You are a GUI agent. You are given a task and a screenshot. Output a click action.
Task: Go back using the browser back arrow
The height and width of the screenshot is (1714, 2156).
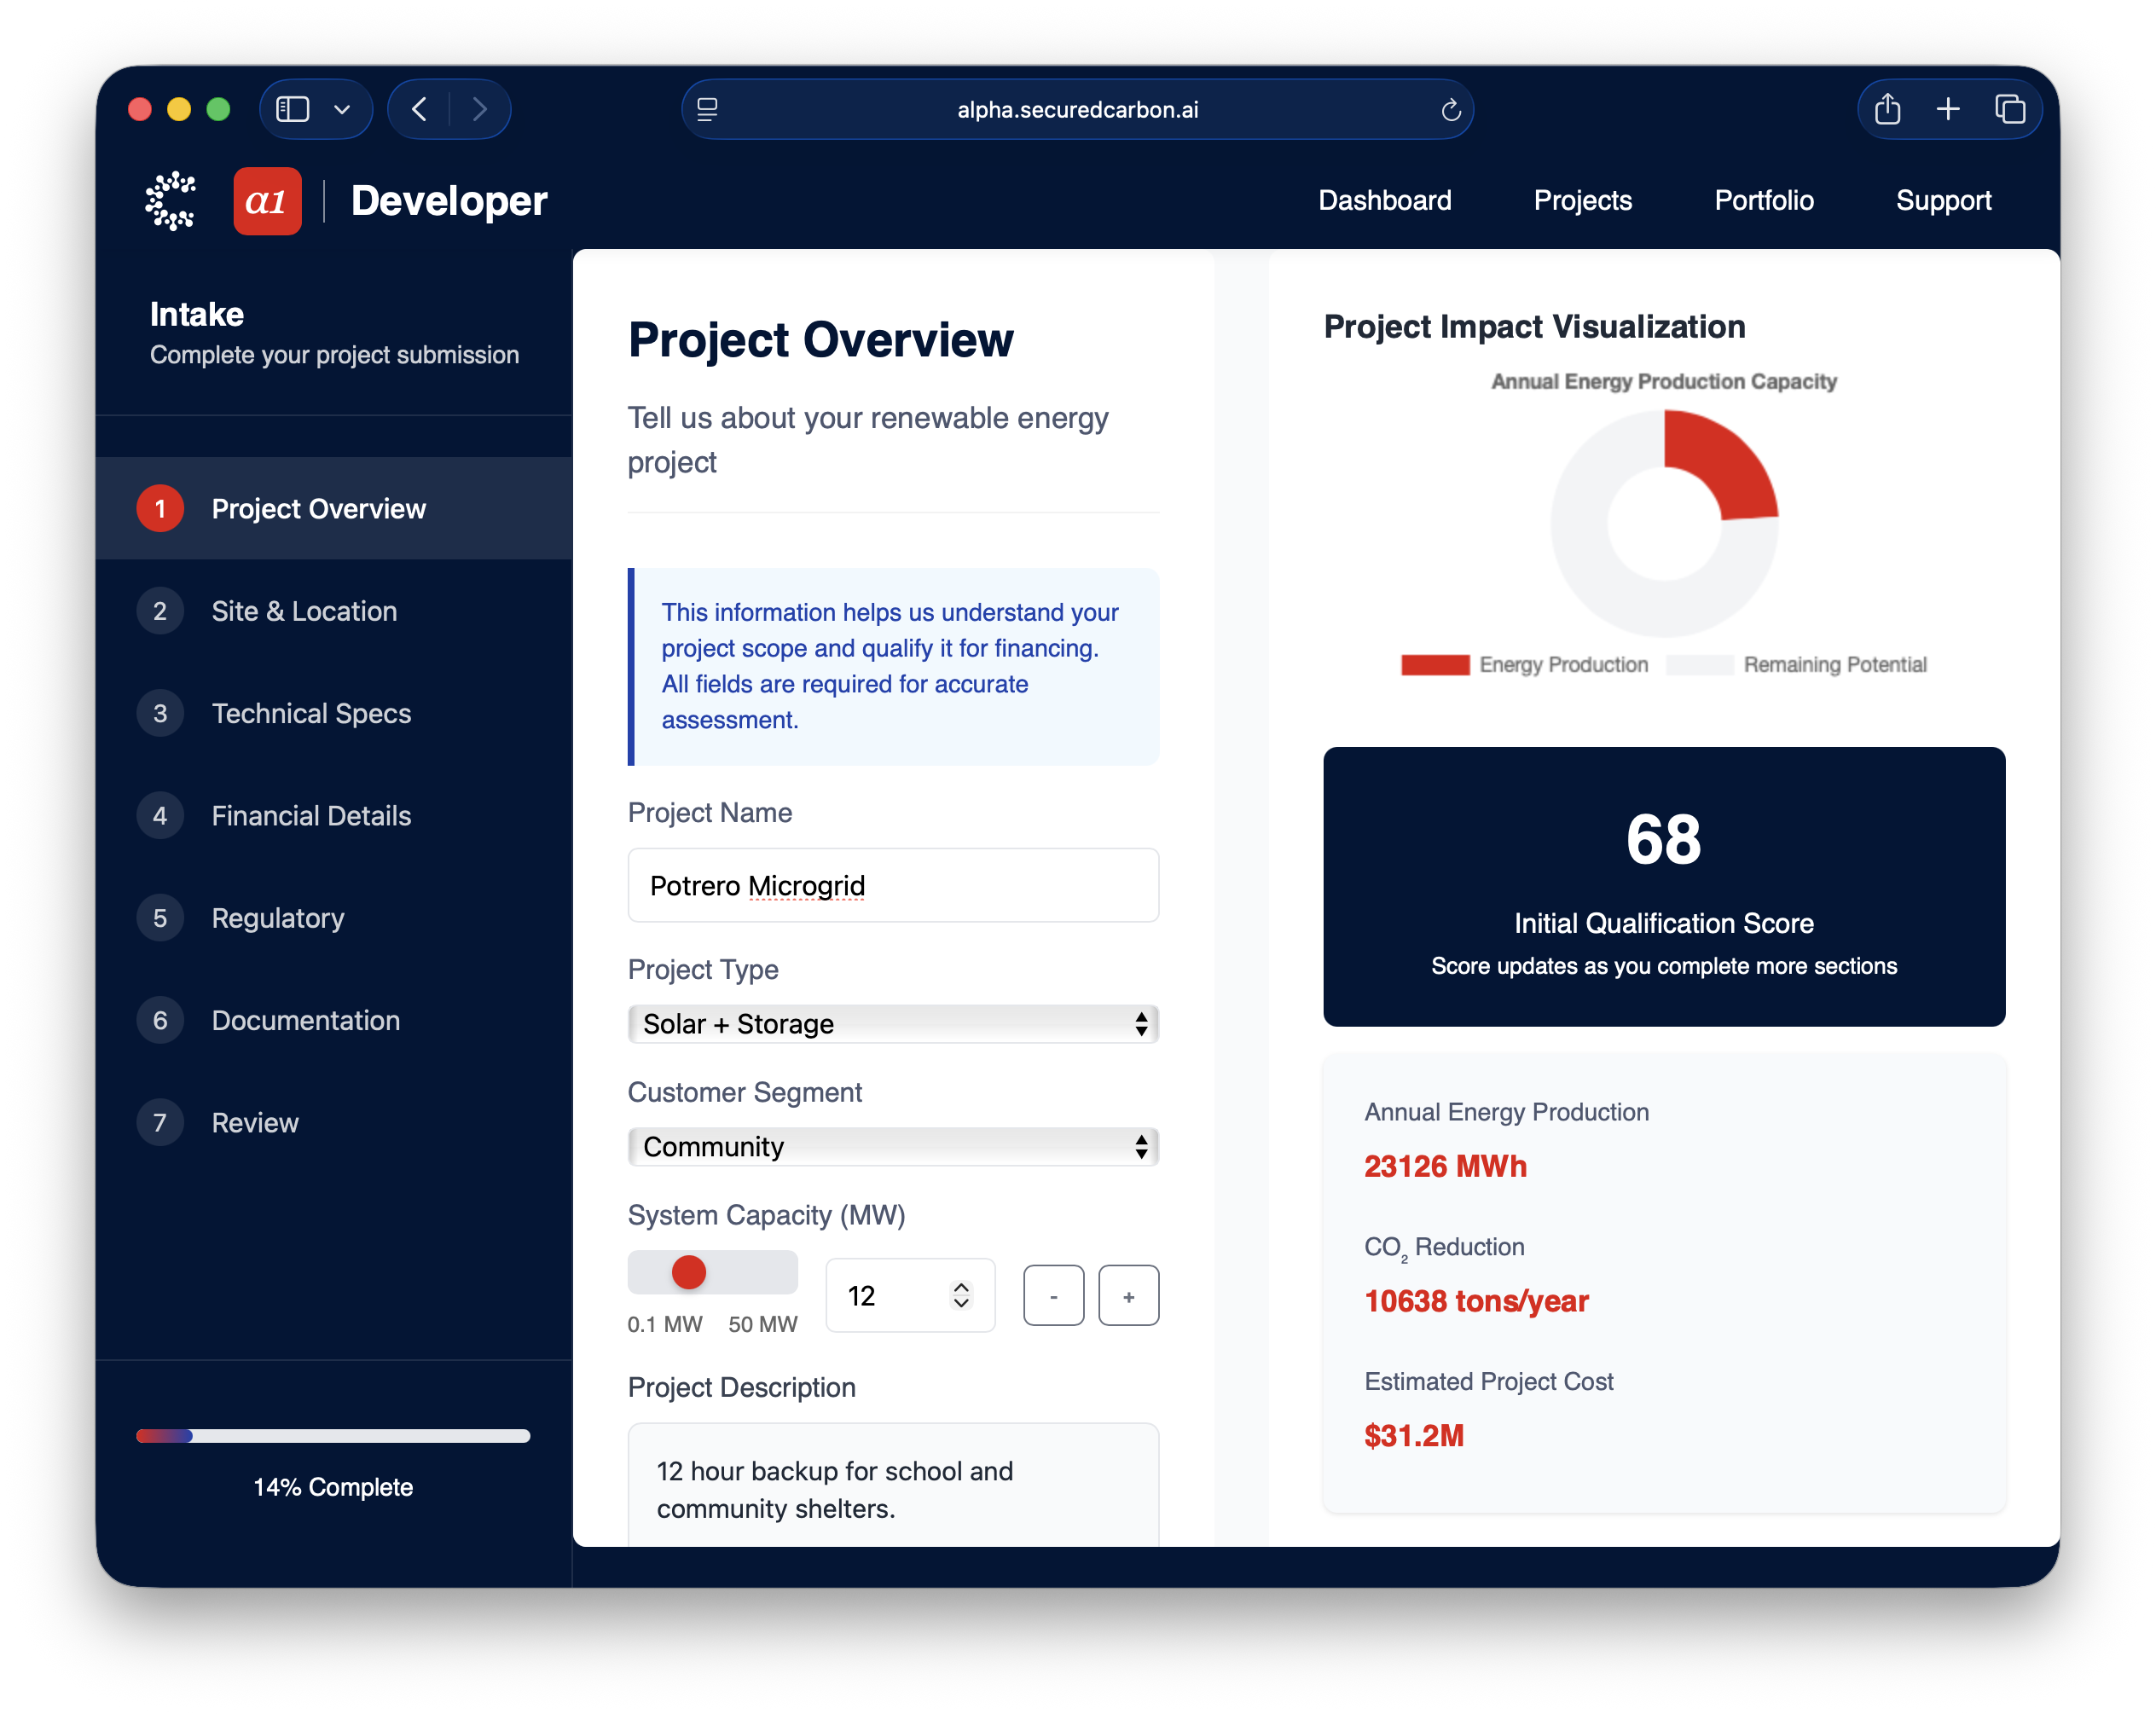(420, 109)
